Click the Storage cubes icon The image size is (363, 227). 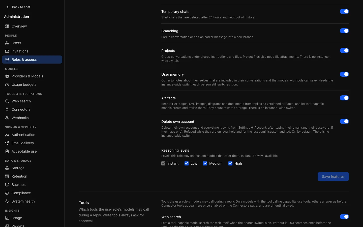tap(7, 168)
